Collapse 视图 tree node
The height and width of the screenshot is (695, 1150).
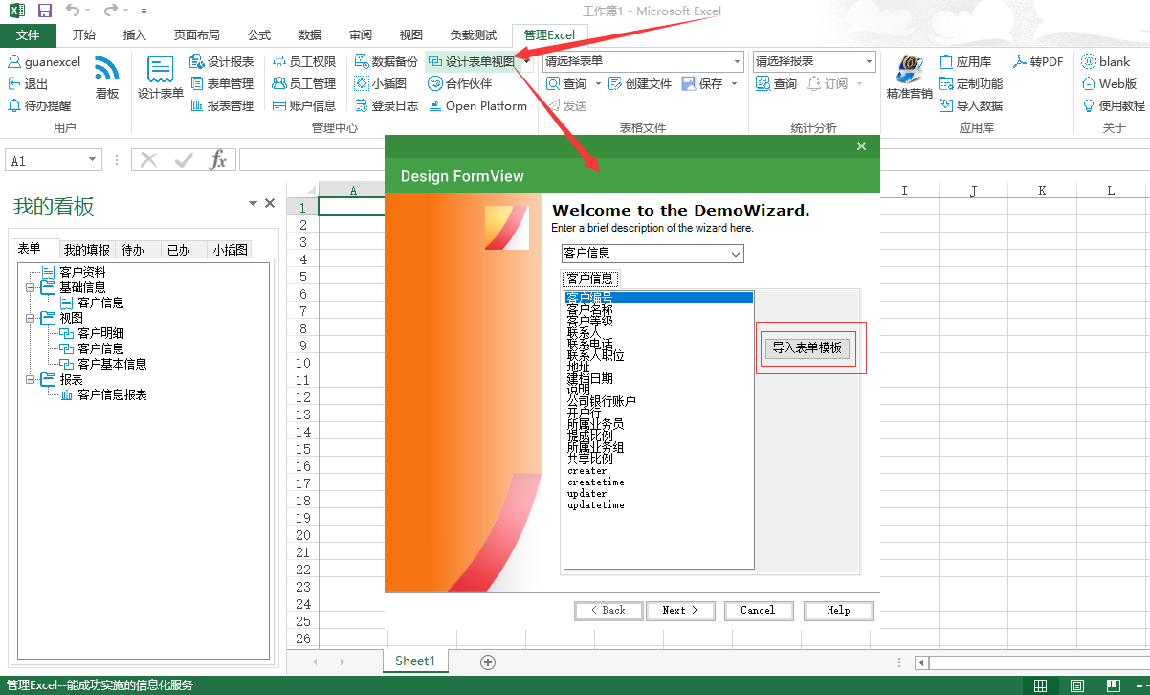pyautogui.click(x=31, y=318)
